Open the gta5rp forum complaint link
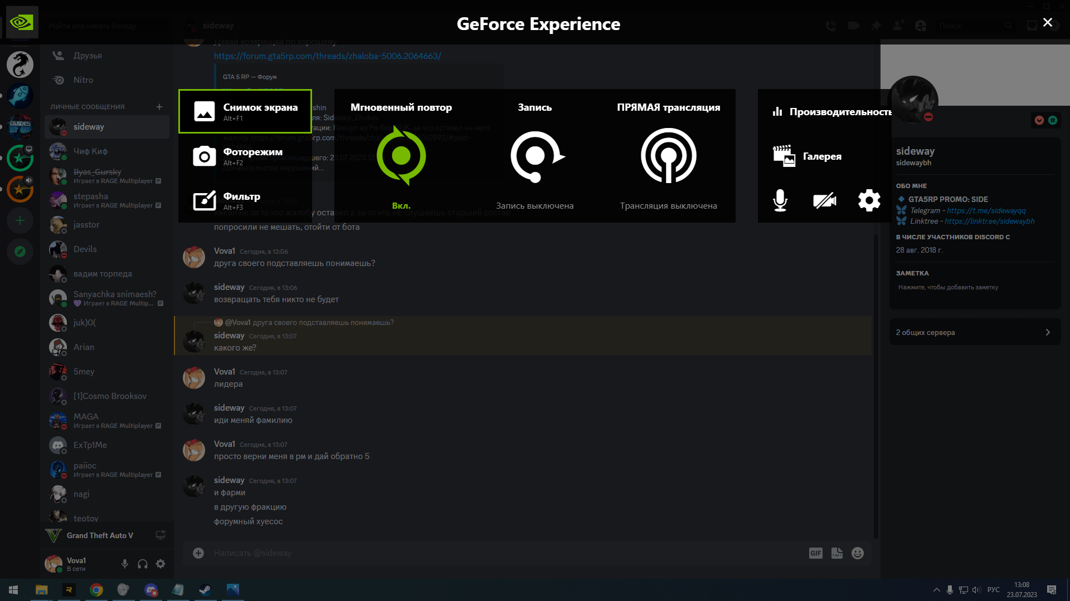 tap(328, 56)
